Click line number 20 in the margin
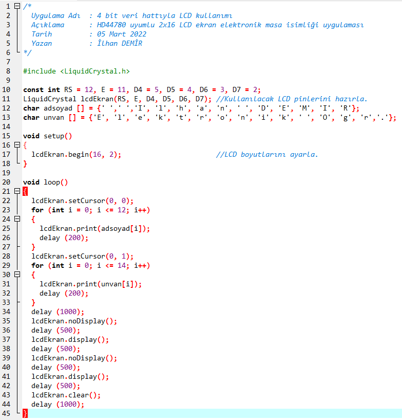 [x=6, y=182]
